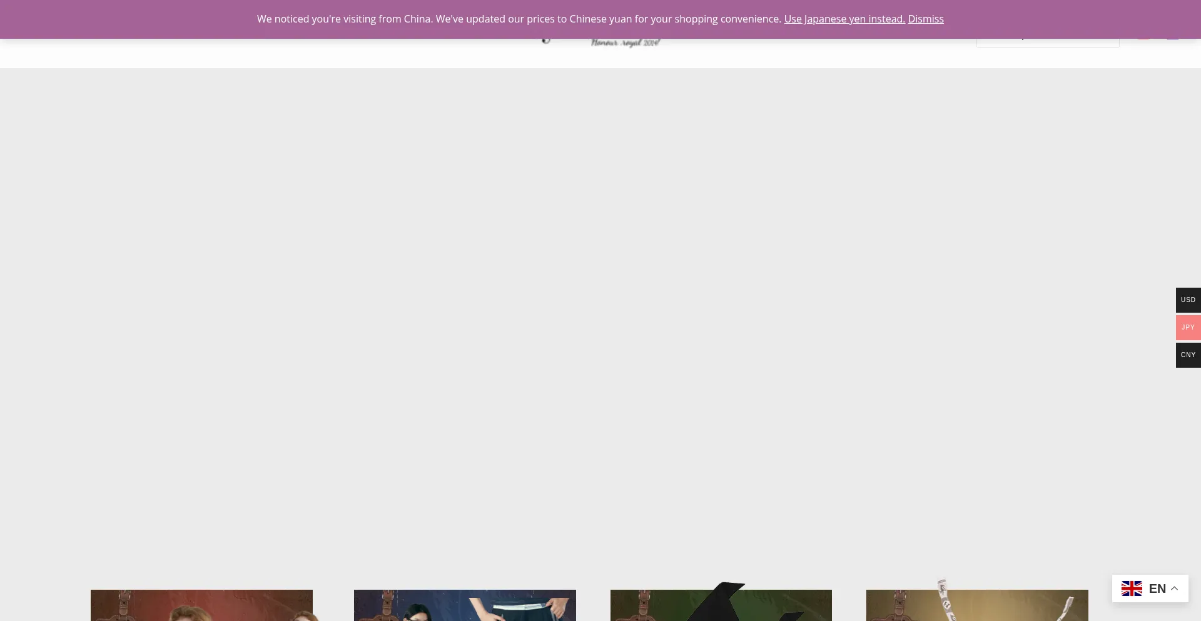Open the green-background product thumbnail

(721, 605)
